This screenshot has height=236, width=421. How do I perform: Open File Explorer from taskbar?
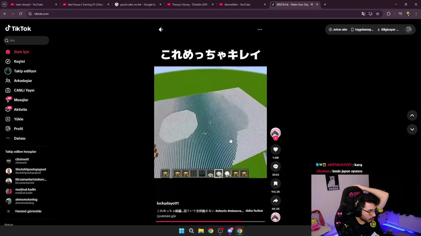tap(201, 231)
